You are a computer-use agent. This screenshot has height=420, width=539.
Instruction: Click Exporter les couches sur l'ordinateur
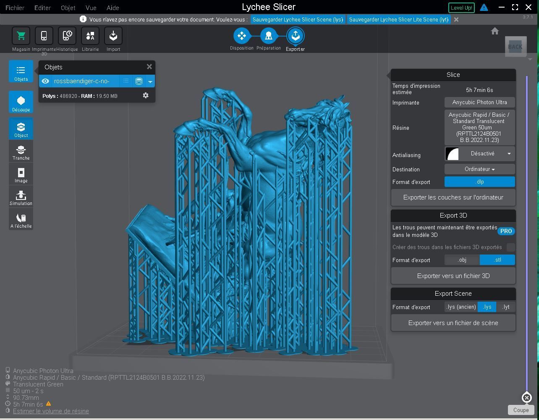coord(453,197)
